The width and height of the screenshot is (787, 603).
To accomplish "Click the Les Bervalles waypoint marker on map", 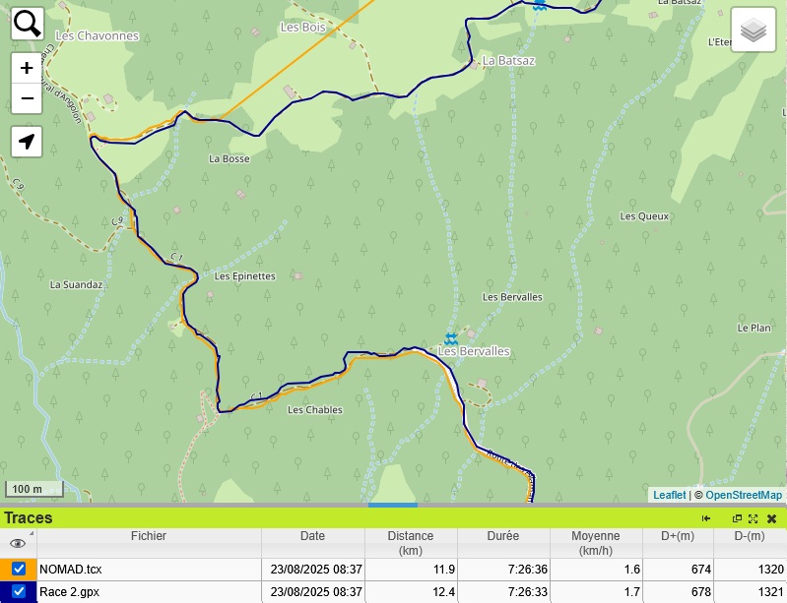I will coord(451,338).
